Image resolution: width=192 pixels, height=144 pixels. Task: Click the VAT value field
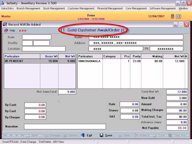pyautogui.click(x=130, y=117)
